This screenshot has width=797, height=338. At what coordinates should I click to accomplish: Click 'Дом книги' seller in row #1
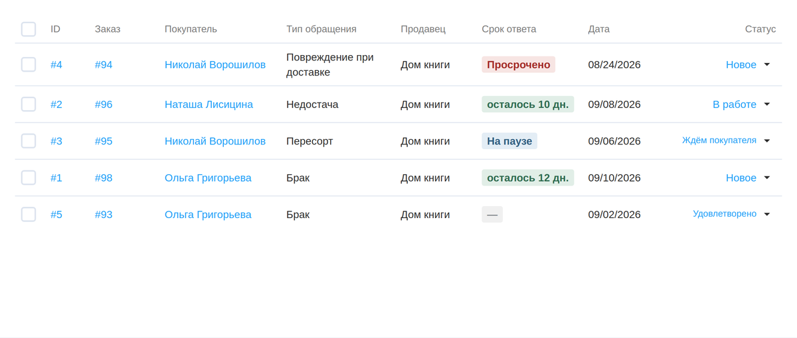[x=425, y=178]
